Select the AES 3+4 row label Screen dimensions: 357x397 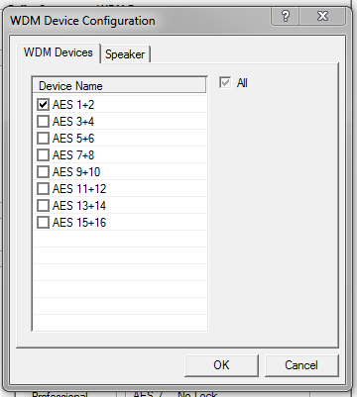[x=73, y=122]
